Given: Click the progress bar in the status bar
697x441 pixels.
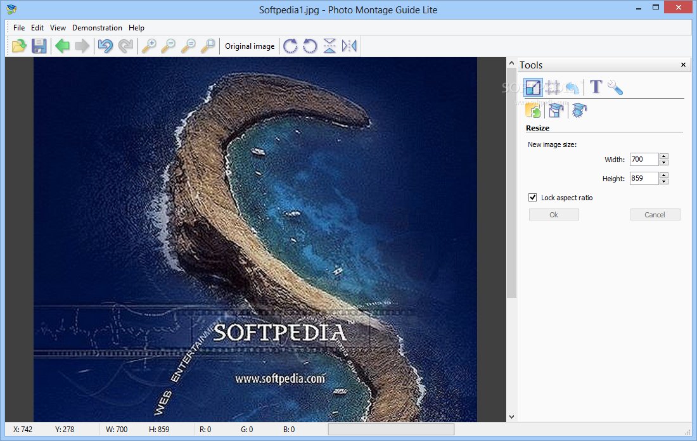Looking at the screenshot, I should pos(391,430).
